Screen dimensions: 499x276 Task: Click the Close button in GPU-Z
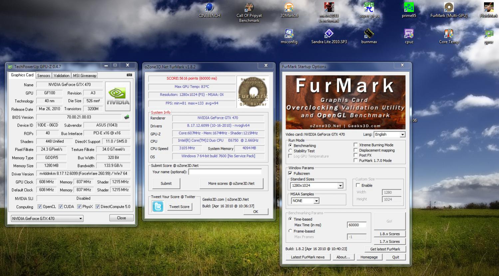click(x=122, y=218)
